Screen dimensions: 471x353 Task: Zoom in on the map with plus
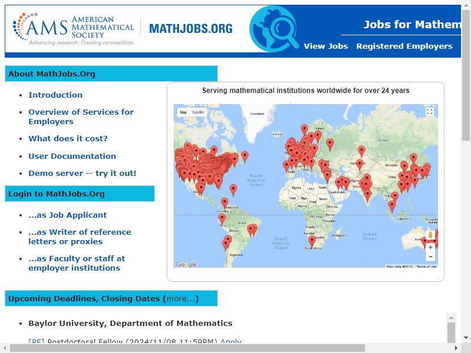click(430, 247)
